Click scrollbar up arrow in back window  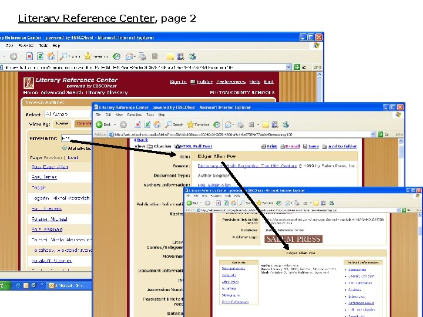click(320, 74)
